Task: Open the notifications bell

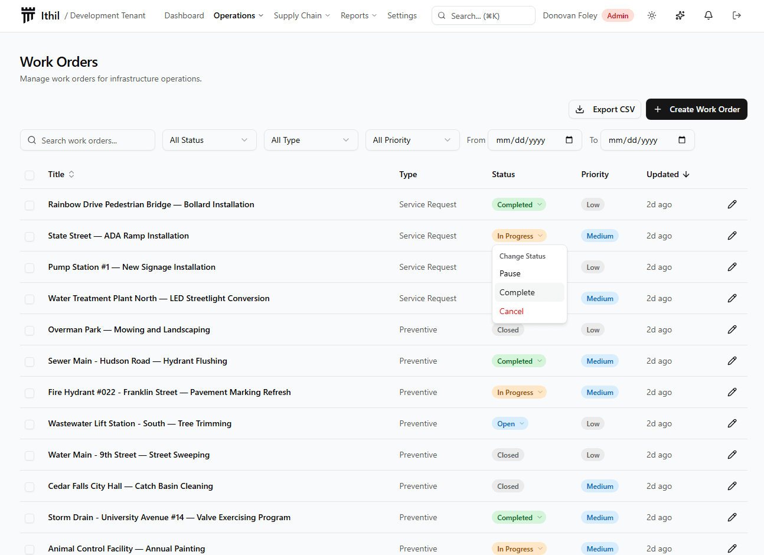Action: pos(709,15)
